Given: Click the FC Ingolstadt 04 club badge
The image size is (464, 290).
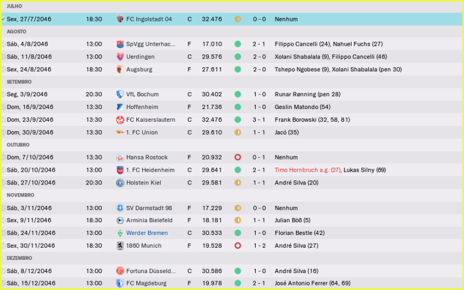Looking at the screenshot, I should (120, 19).
